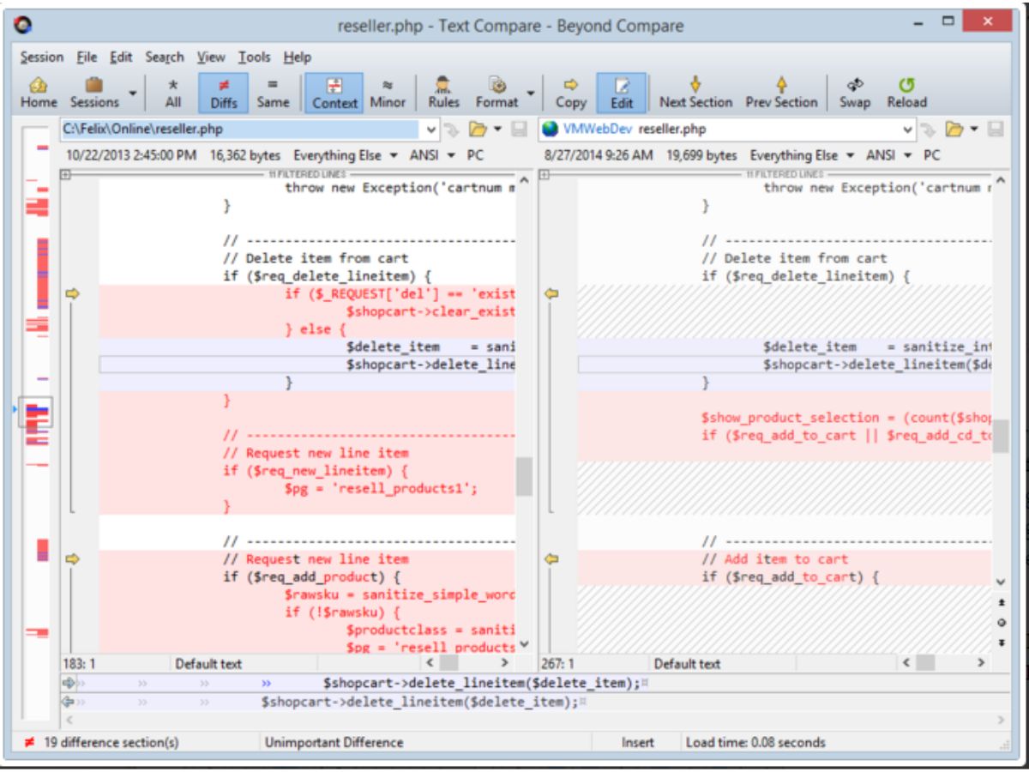The image size is (1029, 772).
Task: Open the Sessions toolbar button
Action: (94, 93)
